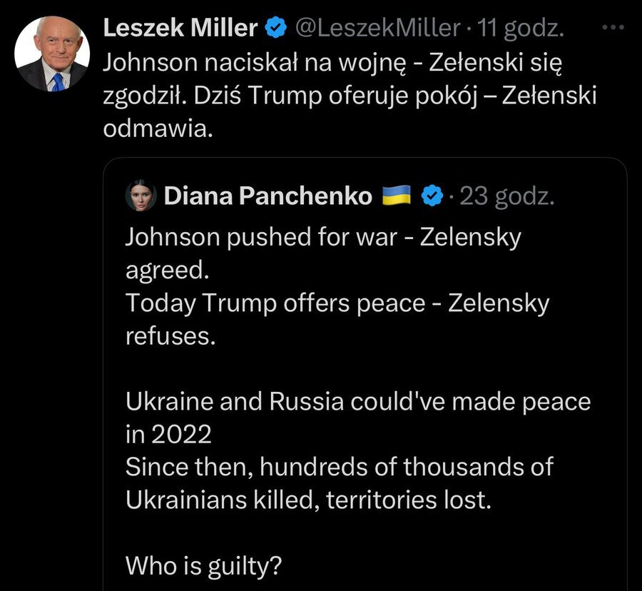Click the blue verified badge beside Leszek Miller
This screenshot has width=642, height=591.
(x=275, y=29)
